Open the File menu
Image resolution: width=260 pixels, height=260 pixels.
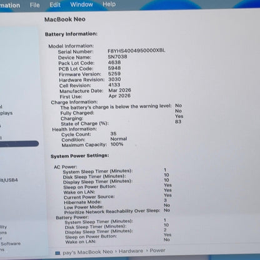coord(34,5)
